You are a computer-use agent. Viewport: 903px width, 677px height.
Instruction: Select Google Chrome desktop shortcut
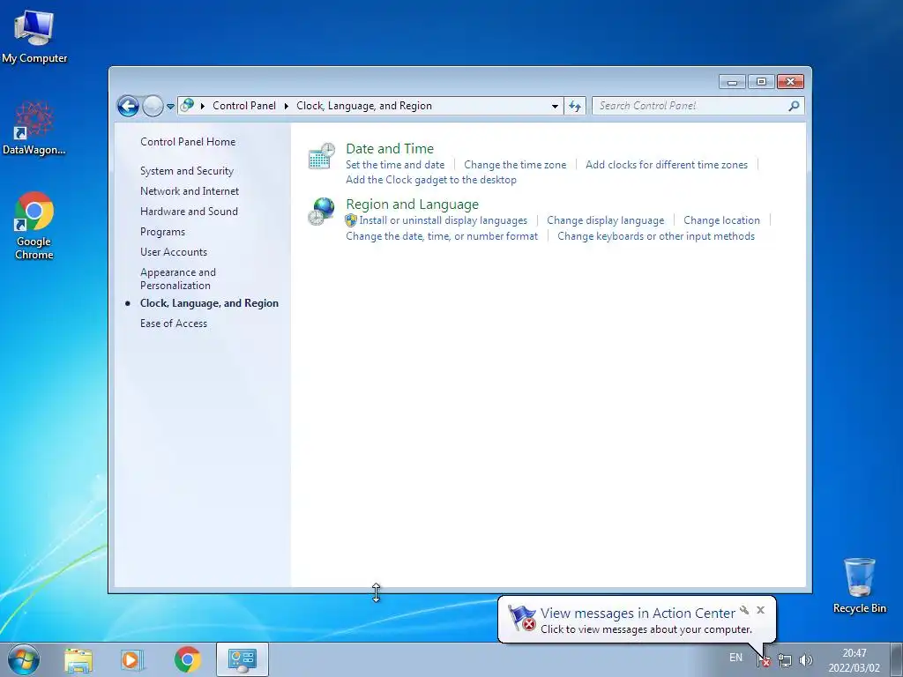tap(34, 226)
